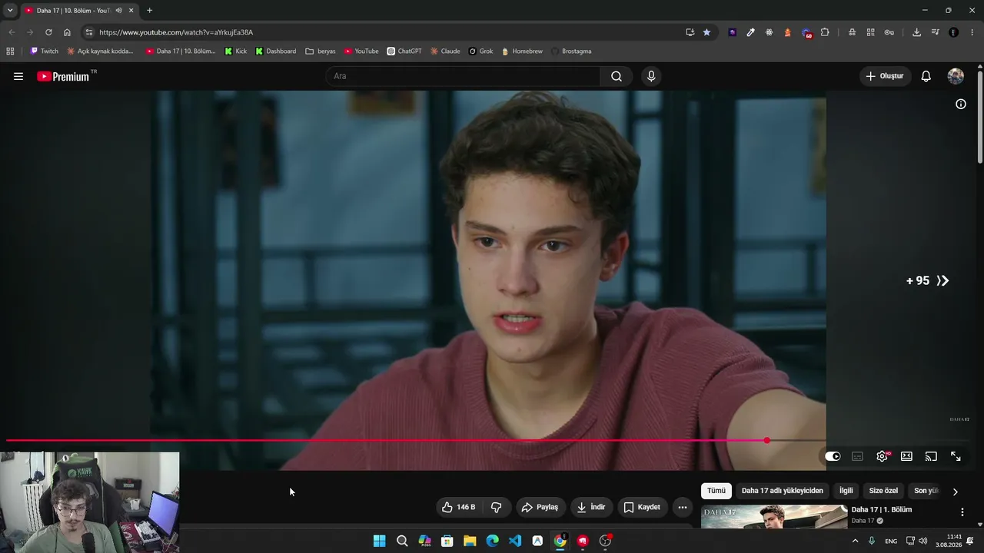Open the ChatGPT bookmark
The height and width of the screenshot is (553, 984).
pos(404,51)
